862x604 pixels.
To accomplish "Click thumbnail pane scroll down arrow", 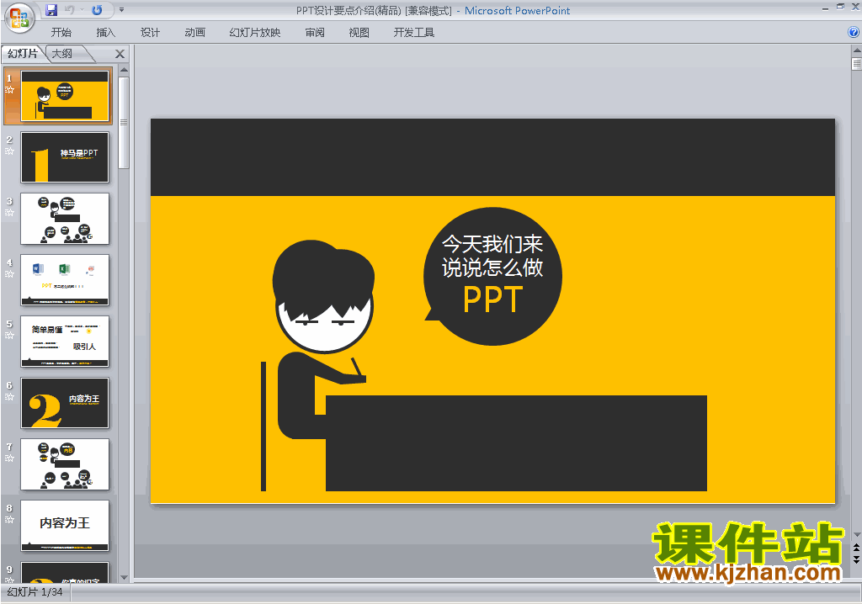I will [124, 578].
